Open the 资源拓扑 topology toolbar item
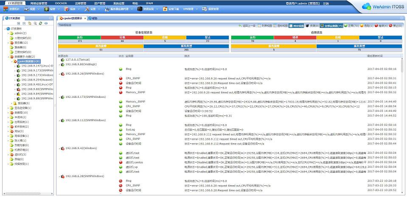Image resolution: width=407 pixels, height=197 pixels. (x=12, y=8)
